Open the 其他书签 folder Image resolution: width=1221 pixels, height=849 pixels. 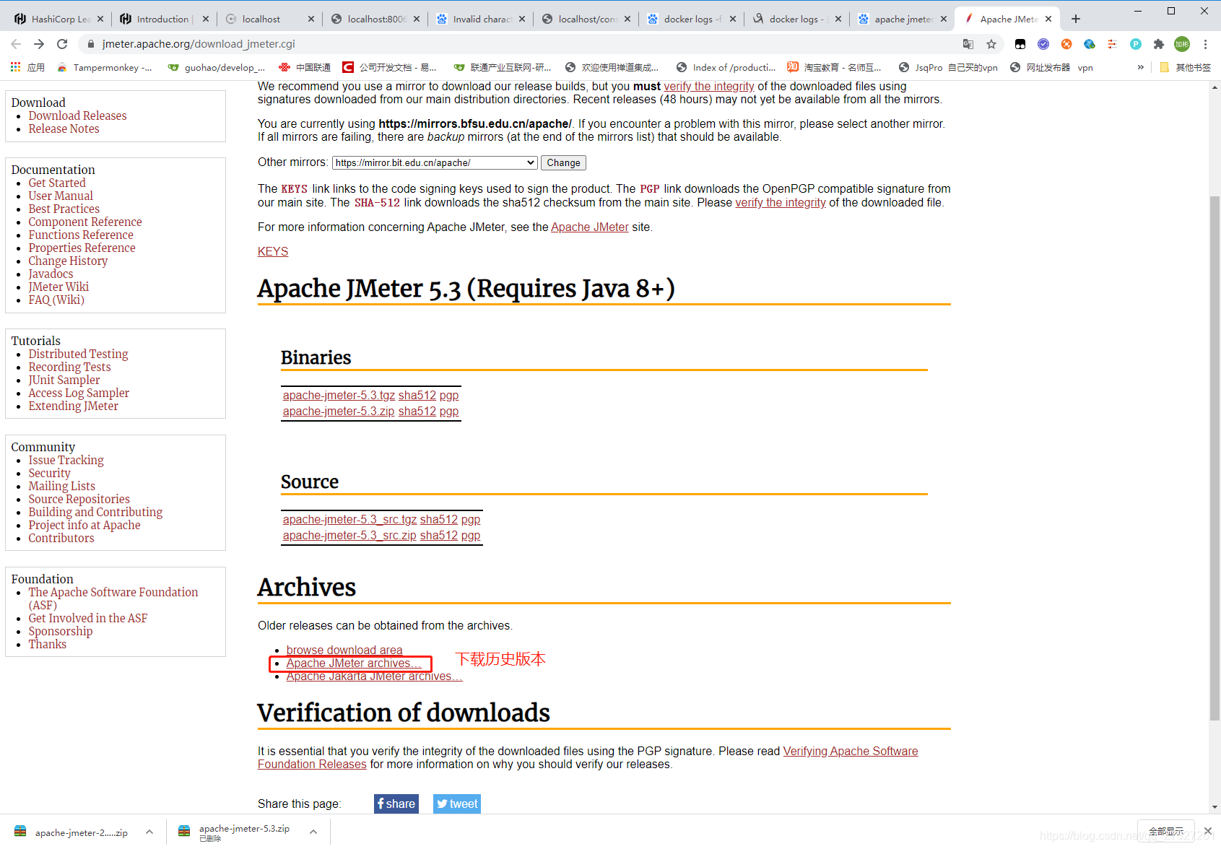pos(1185,67)
